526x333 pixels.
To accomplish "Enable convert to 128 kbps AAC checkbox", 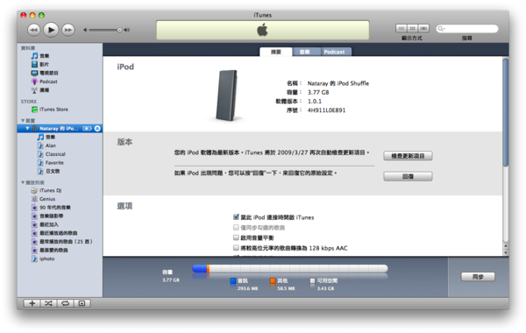I will pyautogui.click(x=236, y=248).
